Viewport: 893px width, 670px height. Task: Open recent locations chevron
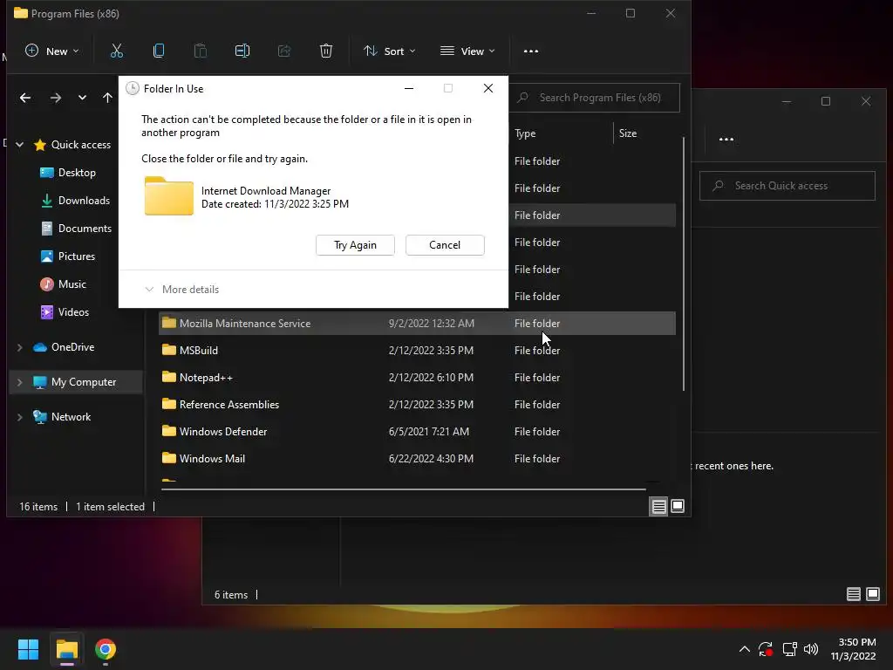(83, 98)
